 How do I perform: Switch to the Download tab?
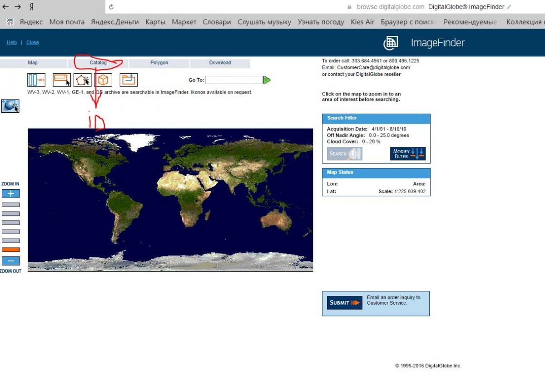click(220, 63)
